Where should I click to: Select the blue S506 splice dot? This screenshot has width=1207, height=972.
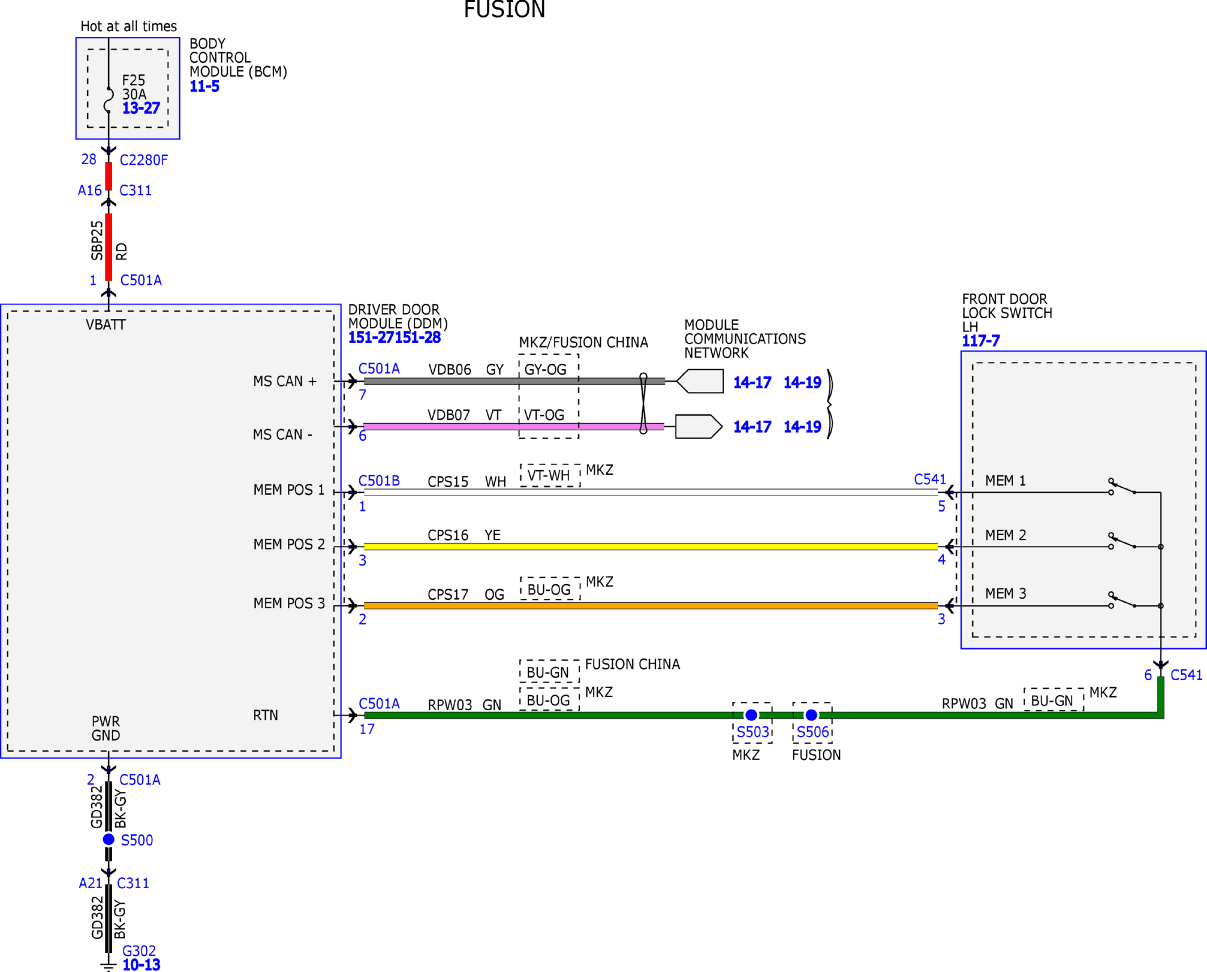(811, 715)
